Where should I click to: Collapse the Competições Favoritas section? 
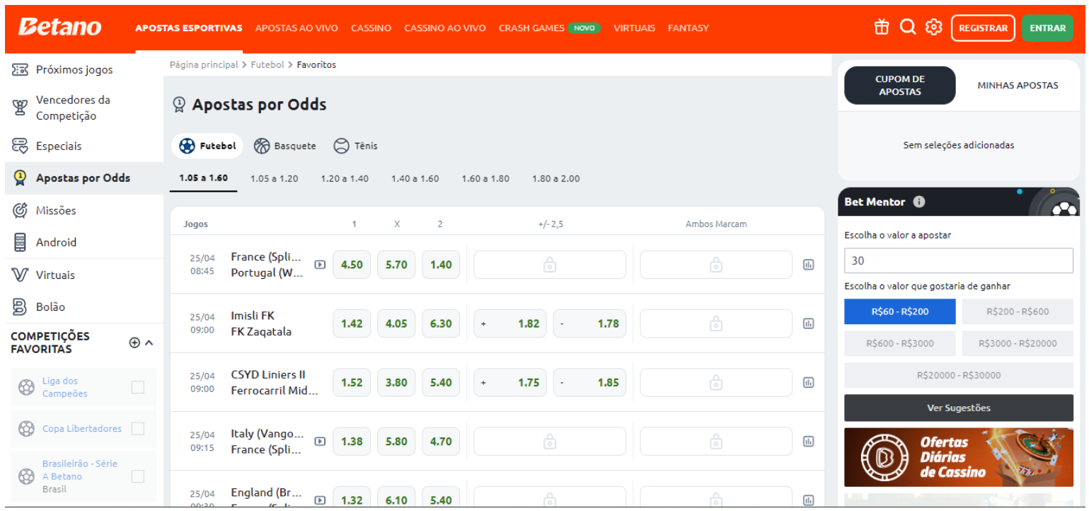[x=149, y=343]
